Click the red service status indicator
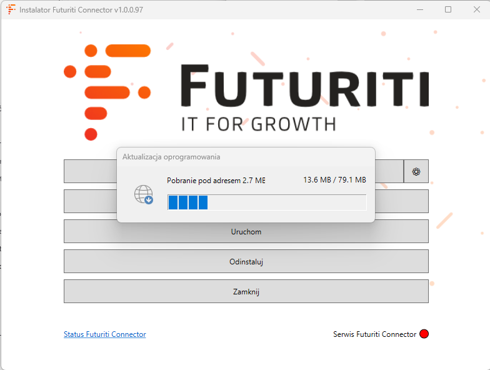Image resolution: width=490 pixels, height=370 pixels. [x=424, y=334]
